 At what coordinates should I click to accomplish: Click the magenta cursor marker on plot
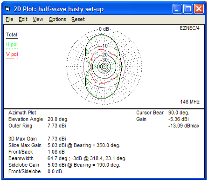(122, 67)
